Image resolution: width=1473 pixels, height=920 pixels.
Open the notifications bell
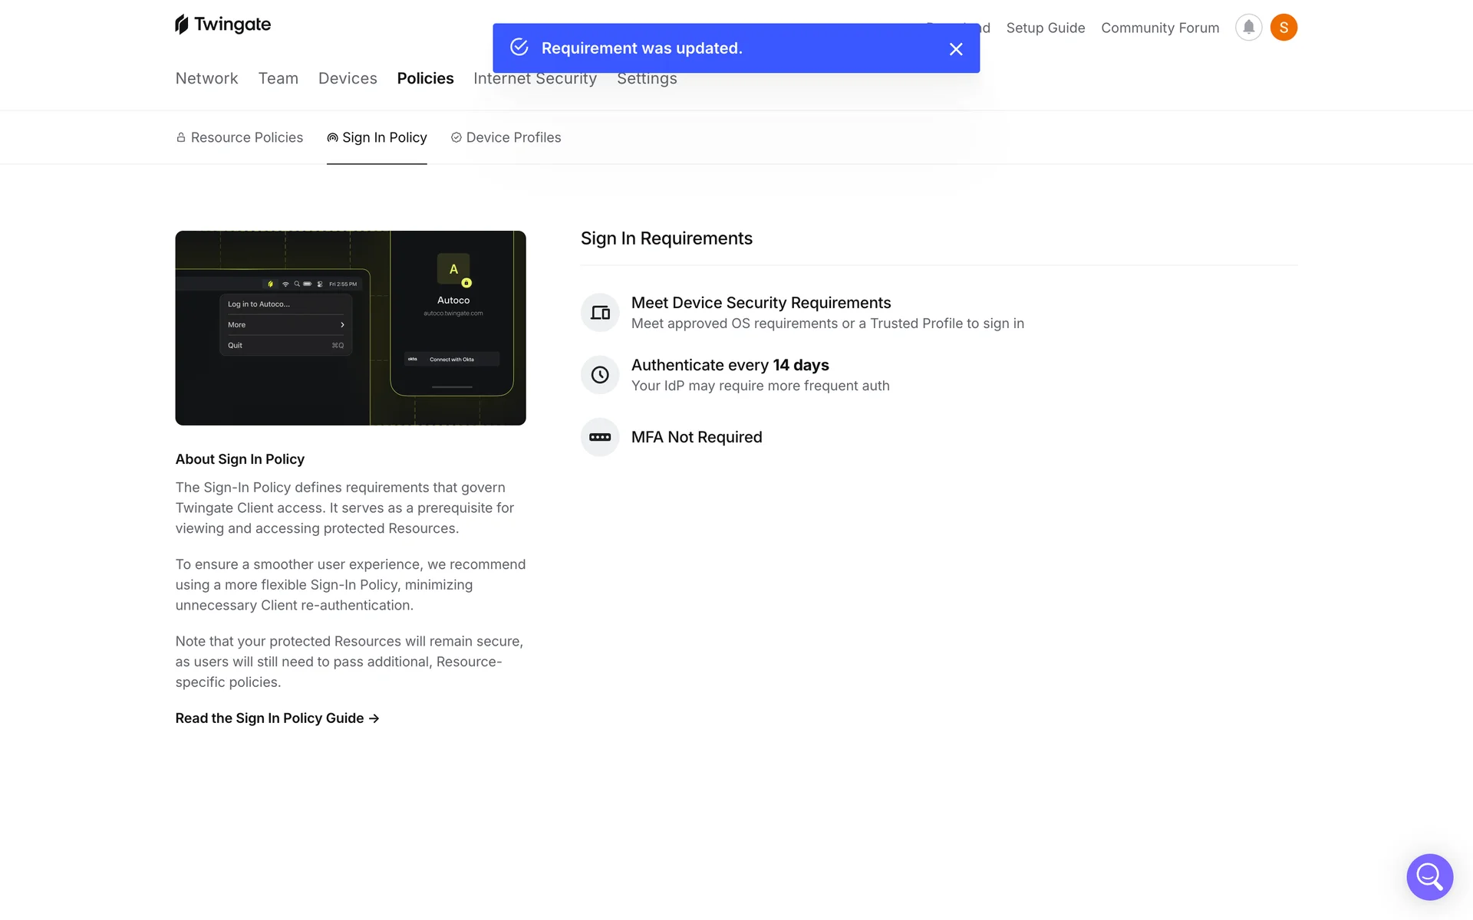pos(1248,28)
